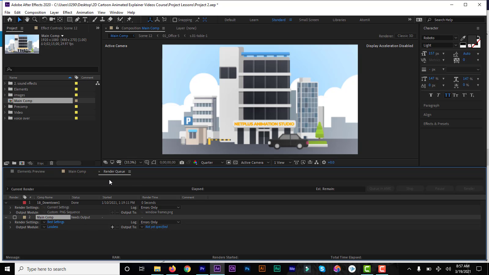Toggle All Caps text style

click(447, 95)
